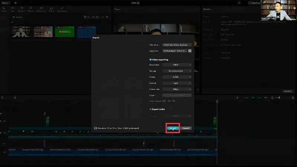Click the Modify button in Details panel
Screen dimensions: 297x167
pyautogui.click(x=288, y=91)
